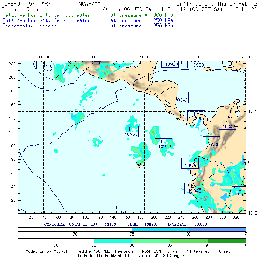The height and width of the screenshot is (259, 259).
Task: Click the dark green 90% humidity swatch
Action: (226, 240)
